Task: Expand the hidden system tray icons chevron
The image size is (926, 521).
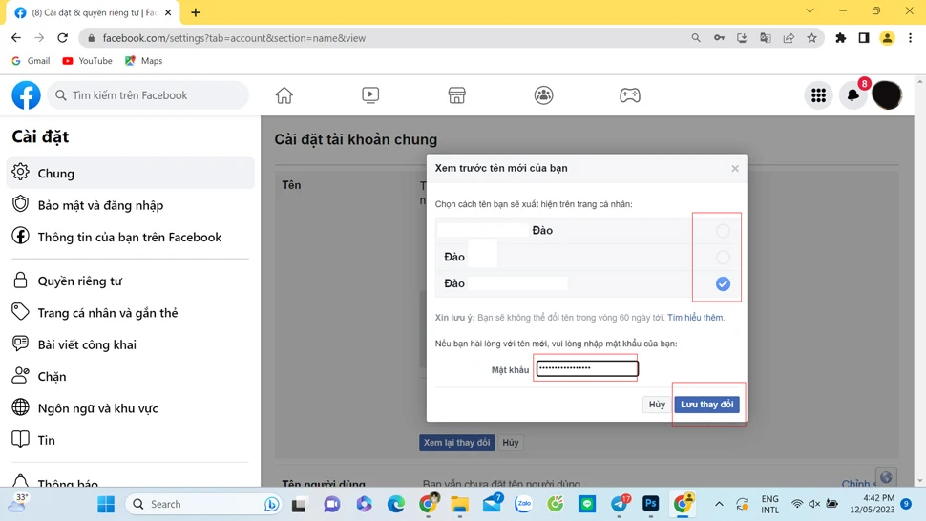Action: click(719, 504)
